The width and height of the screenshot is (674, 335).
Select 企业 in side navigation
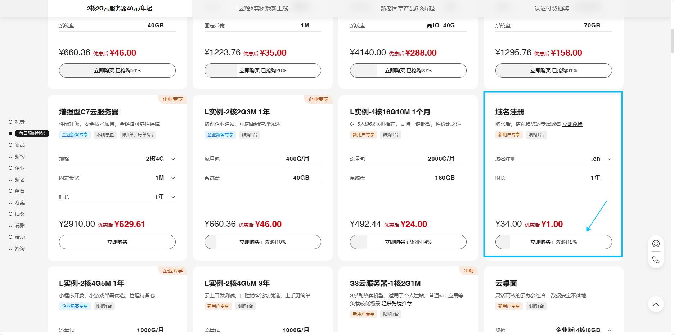[x=17, y=168]
